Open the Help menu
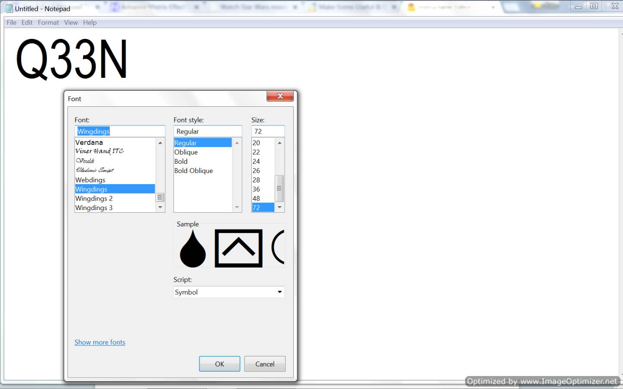Viewport: 623px width, 389px height. click(90, 22)
